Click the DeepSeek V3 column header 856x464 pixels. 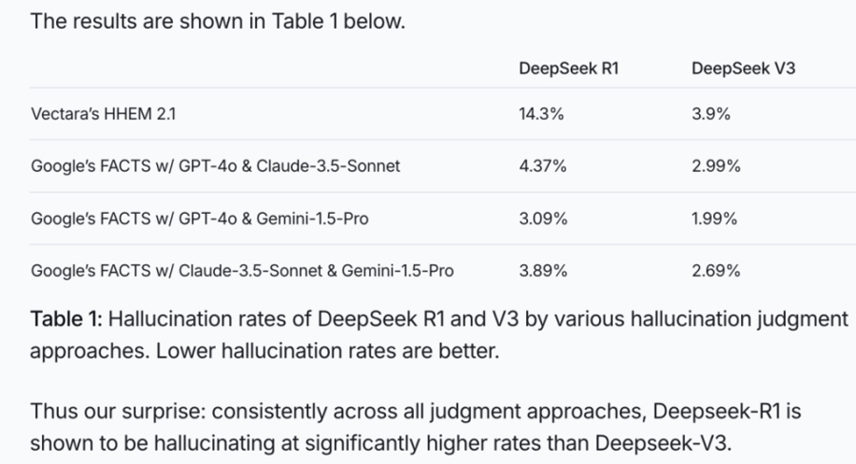(x=743, y=68)
